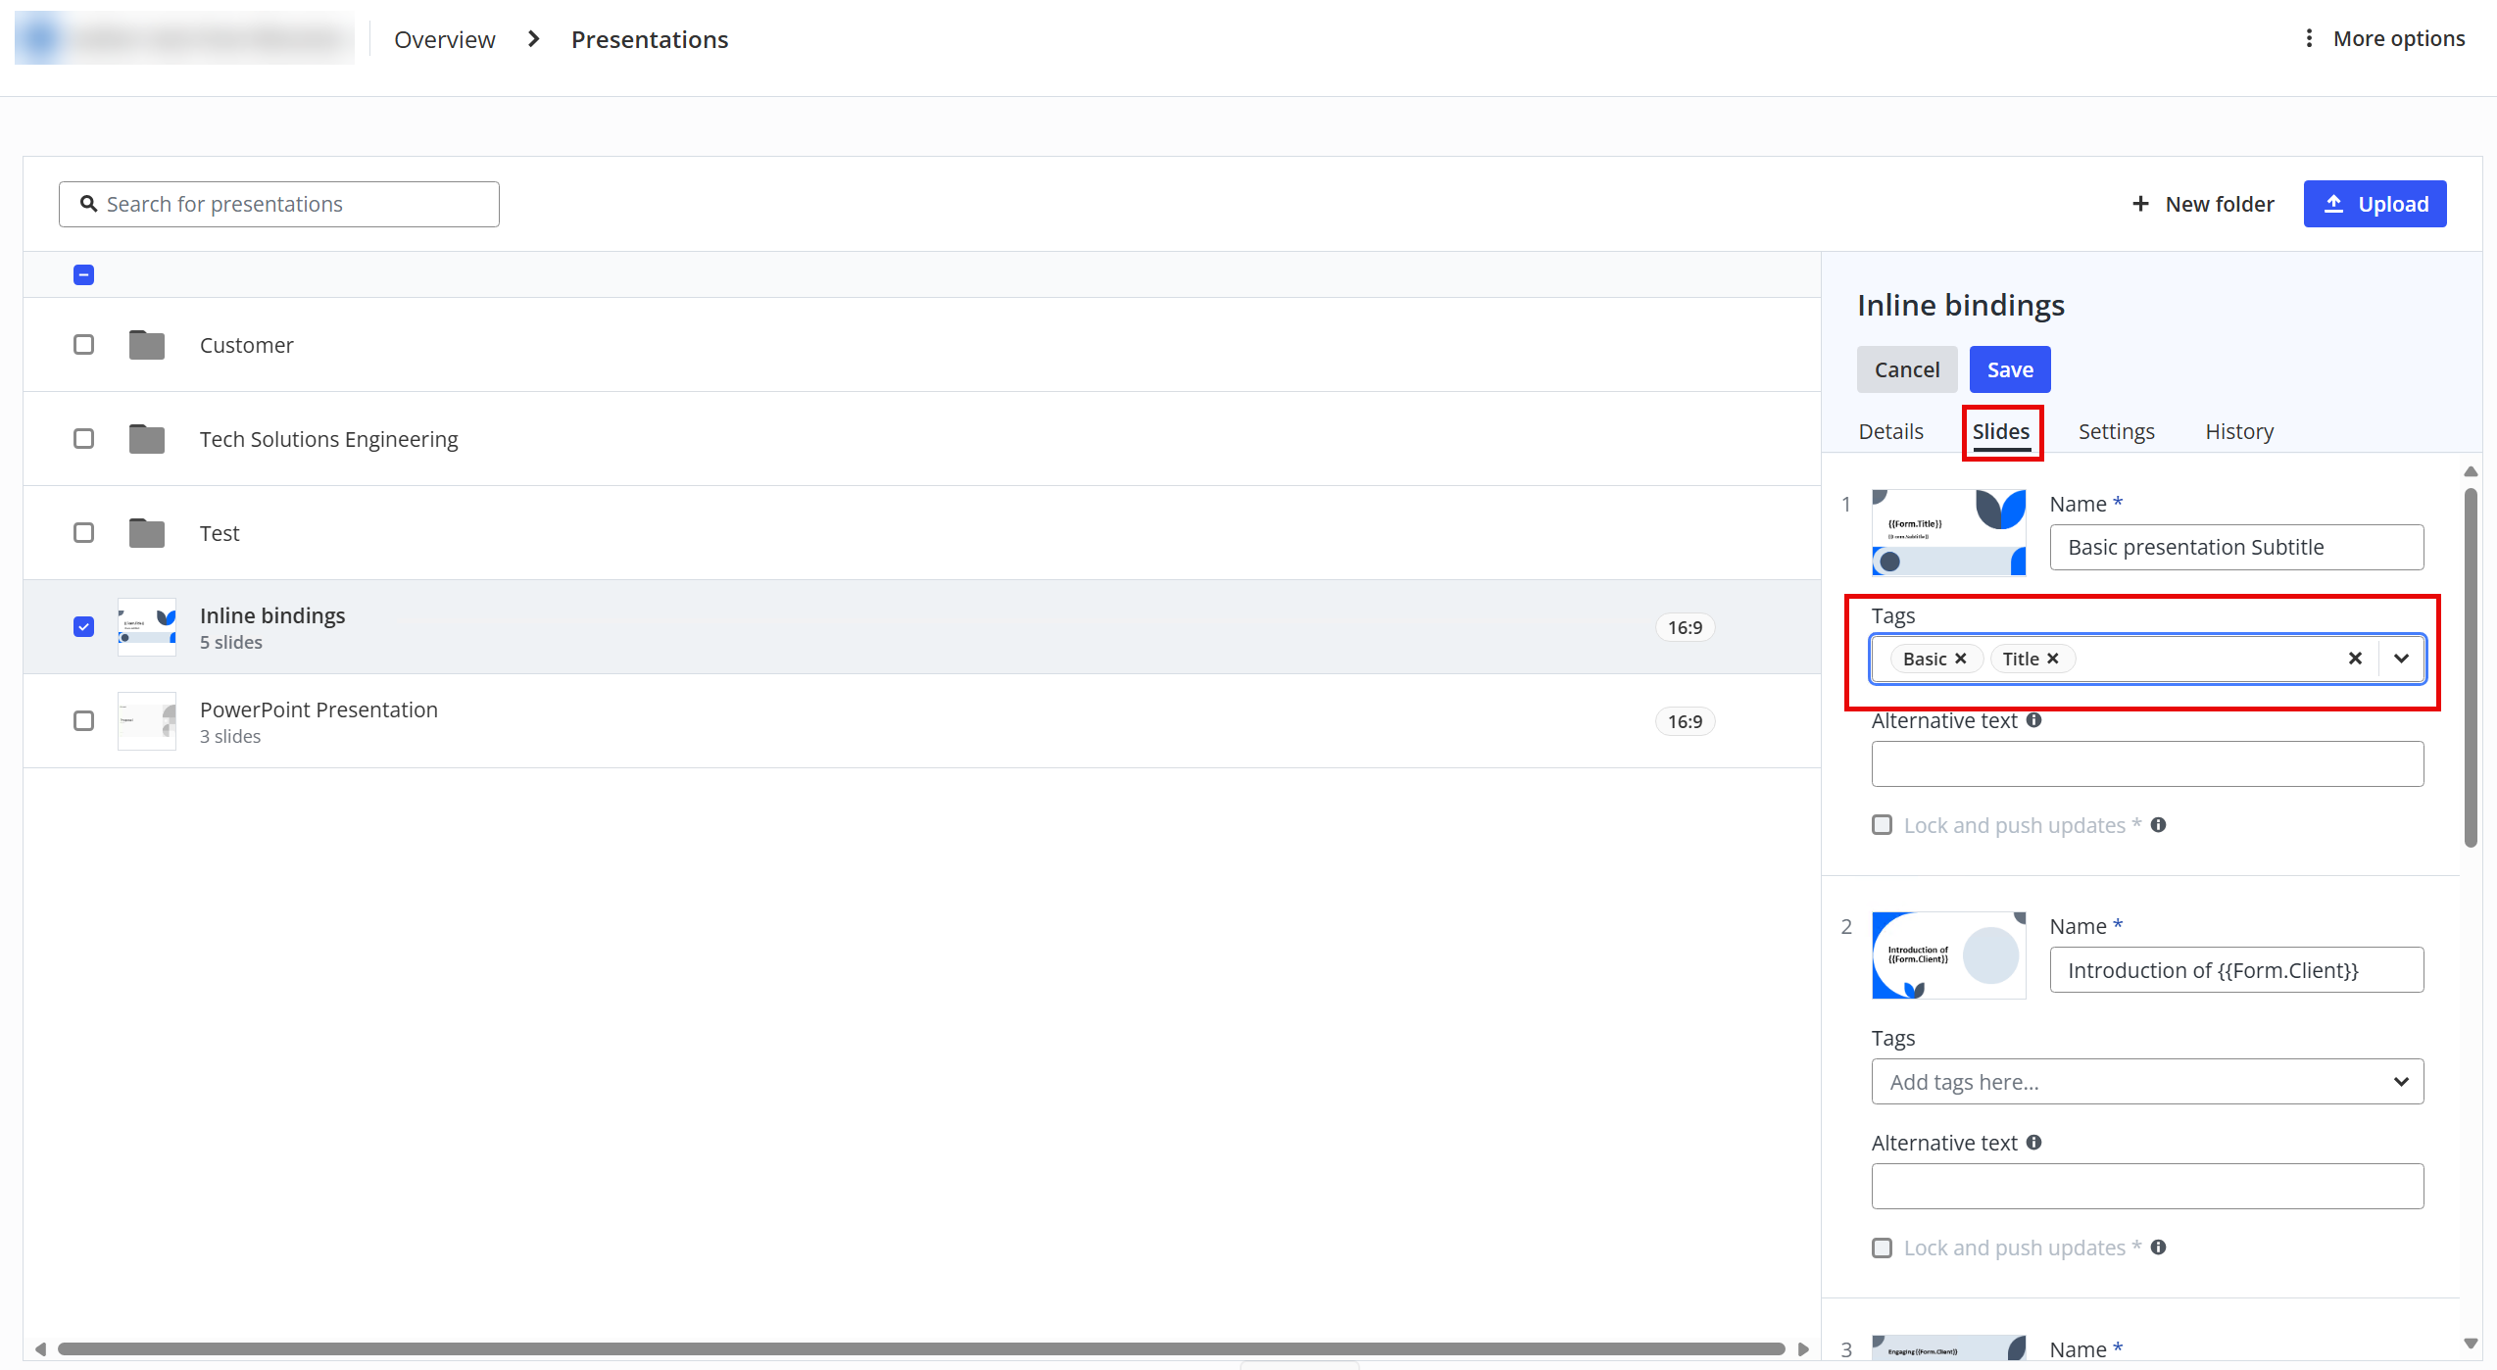Screen dimensions: 2497x1370
Task: Click the Cancel button
Action: [x=1907, y=369]
